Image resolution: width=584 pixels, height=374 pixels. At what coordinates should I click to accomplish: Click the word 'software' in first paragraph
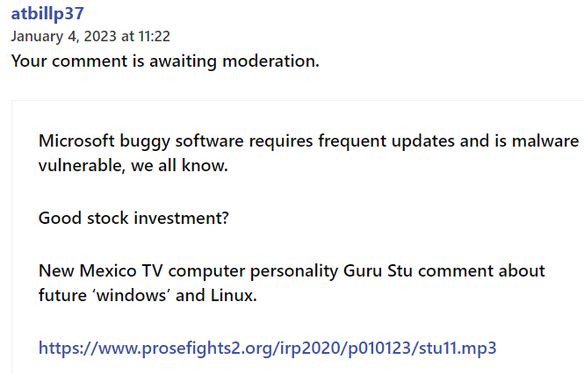pyautogui.click(x=209, y=141)
